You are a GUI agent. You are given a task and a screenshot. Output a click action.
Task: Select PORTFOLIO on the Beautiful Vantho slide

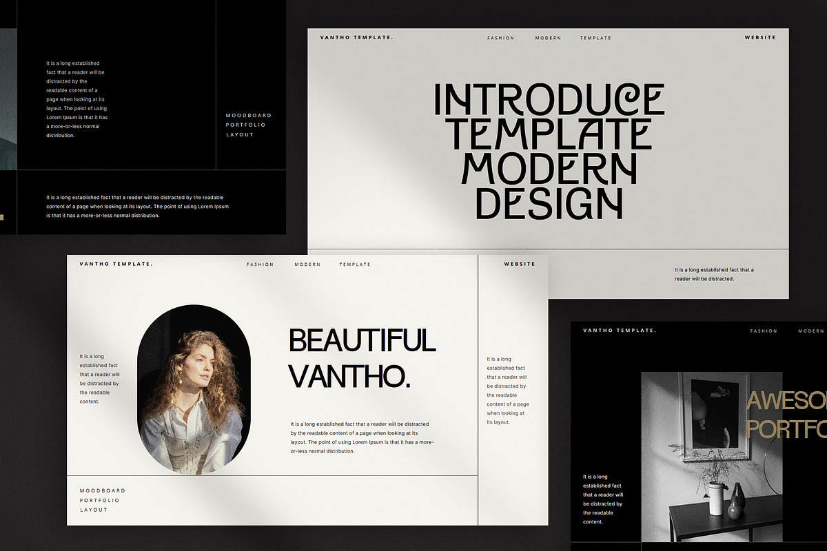(x=100, y=500)
